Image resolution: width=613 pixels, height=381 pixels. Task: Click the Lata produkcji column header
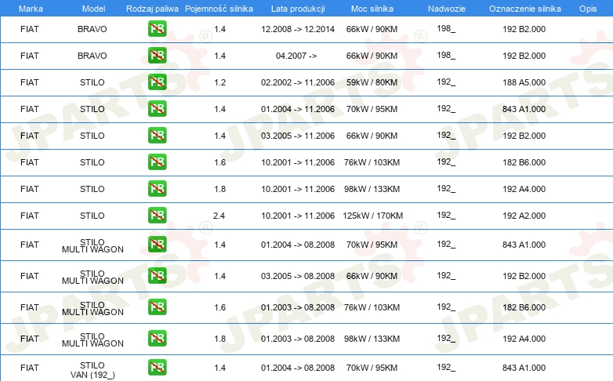click(x=298, y=9)
